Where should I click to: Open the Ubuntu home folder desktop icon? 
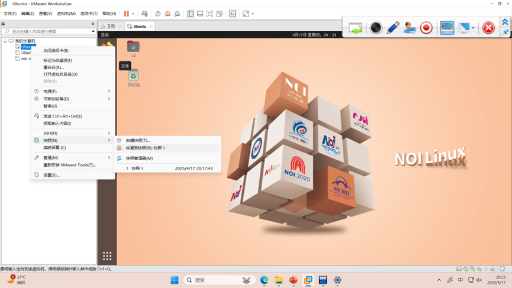(x=133, y=49)
